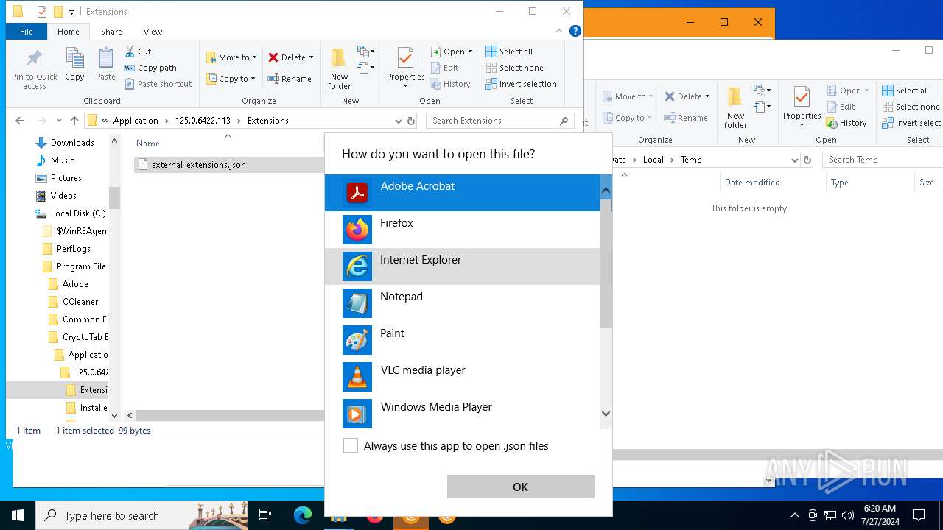Screen dimensions: 943x530
Task: Create a New folder in Extensions window
Action: click(x=339, y=68)
